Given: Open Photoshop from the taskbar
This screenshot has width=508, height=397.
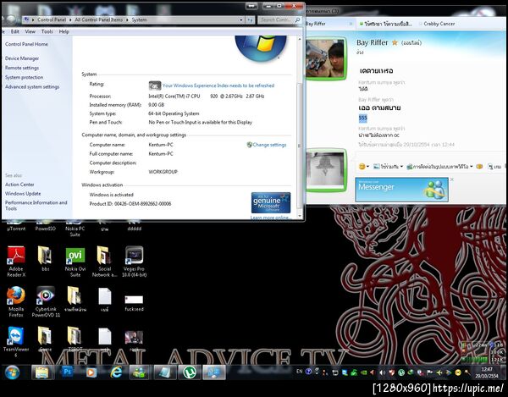Looking at the screenshot, I should [x=67, y=372].
